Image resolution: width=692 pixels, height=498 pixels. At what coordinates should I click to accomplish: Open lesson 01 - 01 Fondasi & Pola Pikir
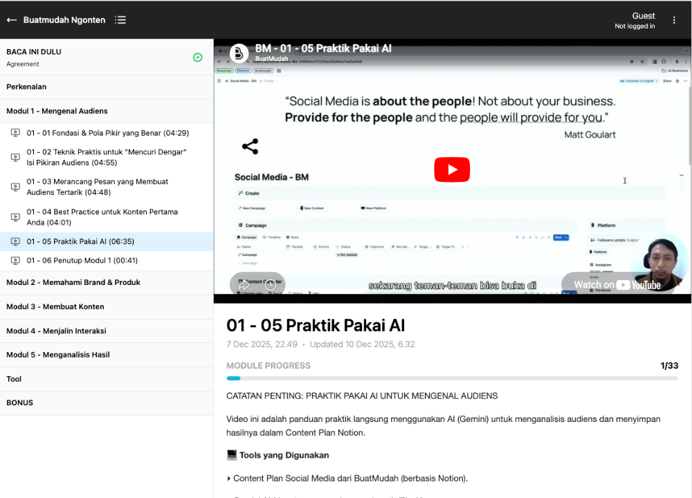point(107,133)
